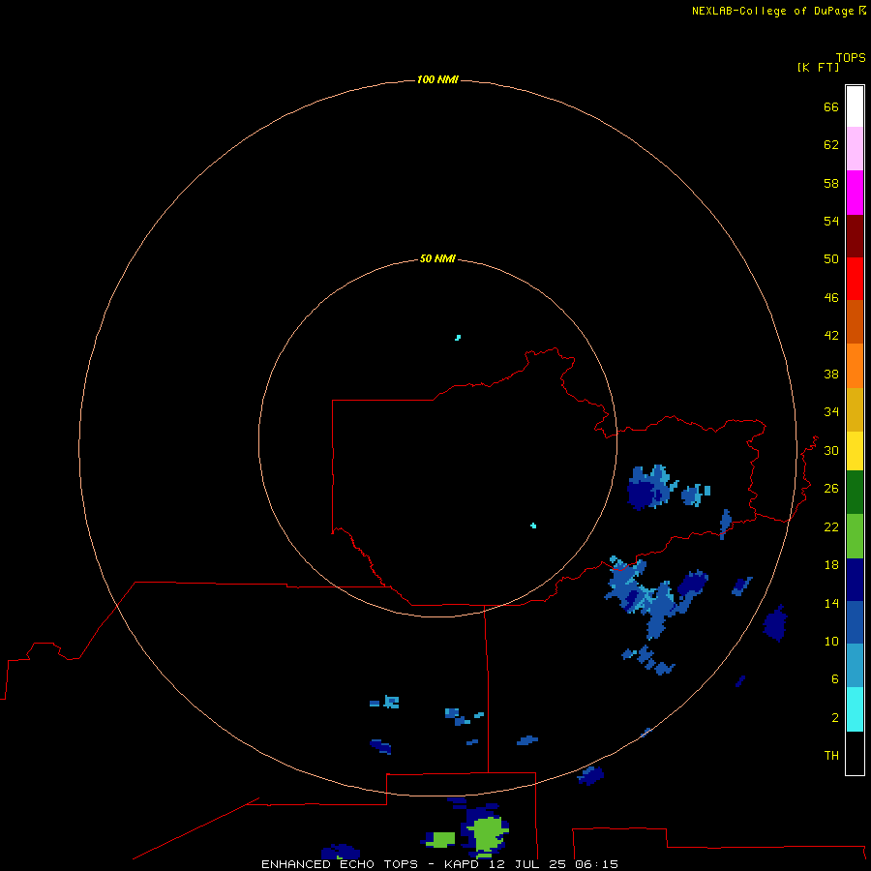871x871 pixels.
Task: Click the legend value 30
Action: coord(831,450)
